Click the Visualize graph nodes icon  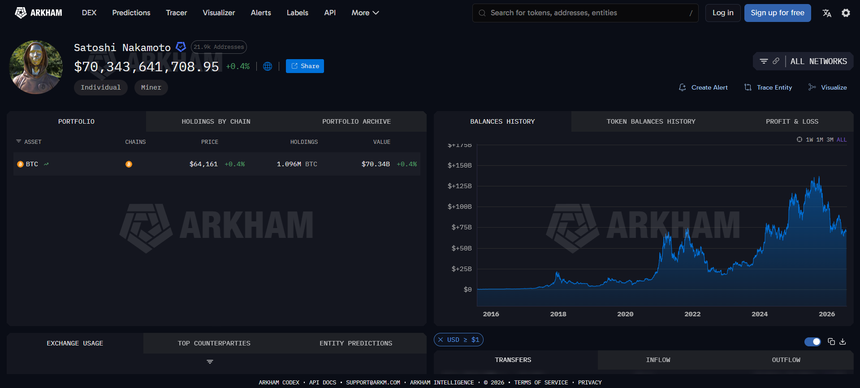[812, 87]
